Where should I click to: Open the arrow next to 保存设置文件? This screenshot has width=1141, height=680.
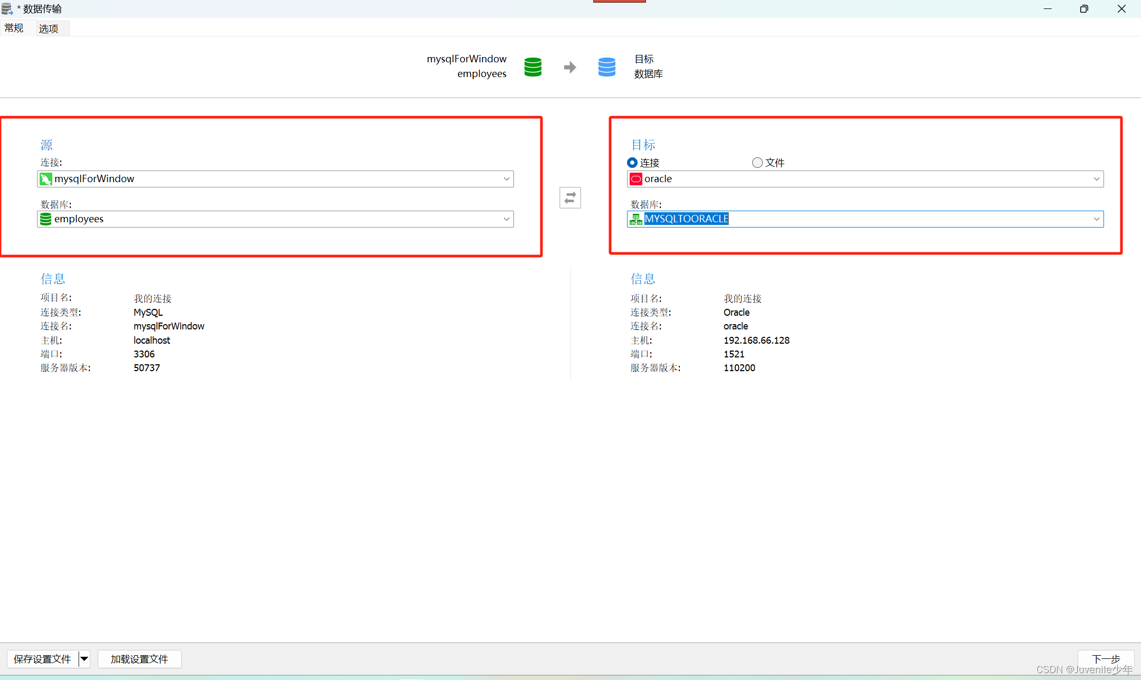84,659
